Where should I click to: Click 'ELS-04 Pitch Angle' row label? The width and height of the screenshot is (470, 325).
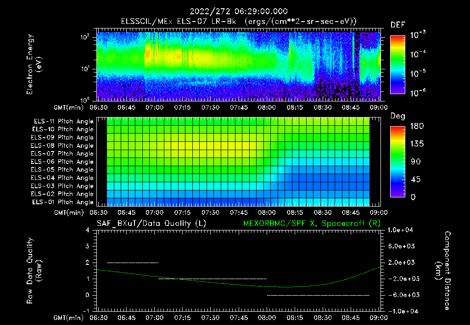click(x=62, y=178)
